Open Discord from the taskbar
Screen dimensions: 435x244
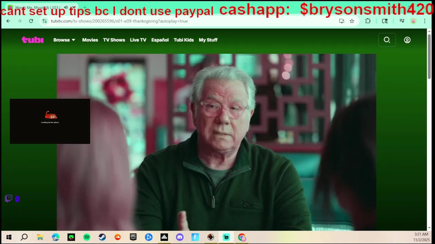click(x=180, y=237)
